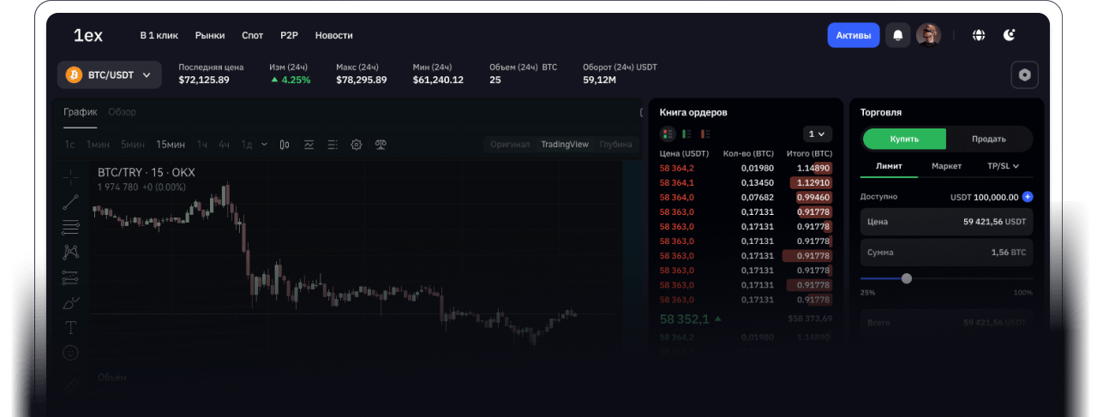This screenshot has width=1097, height=417.
Task: Switch to the График tab
Action: (81, 112)
